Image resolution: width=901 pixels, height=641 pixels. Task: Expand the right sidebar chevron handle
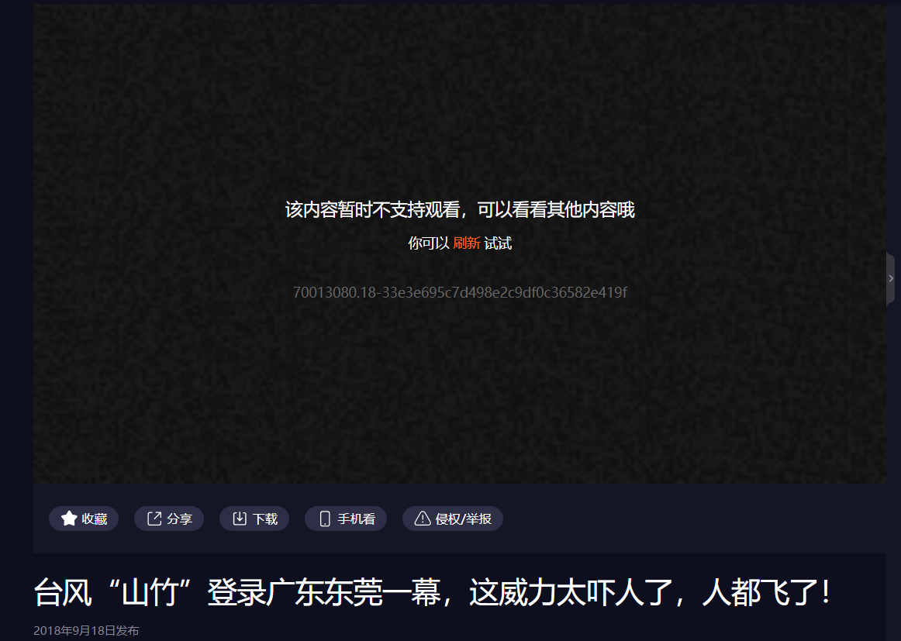(891, 278)
